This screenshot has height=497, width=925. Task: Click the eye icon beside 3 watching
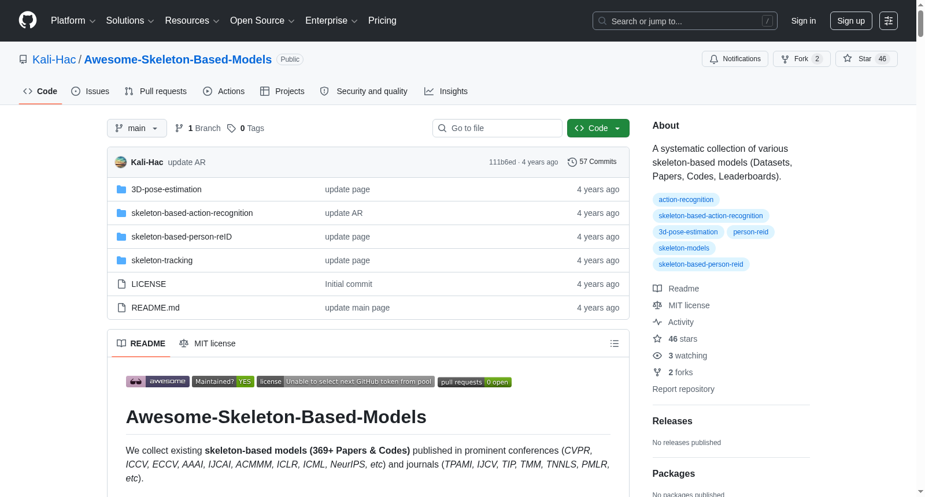click(x=657, y=356)
